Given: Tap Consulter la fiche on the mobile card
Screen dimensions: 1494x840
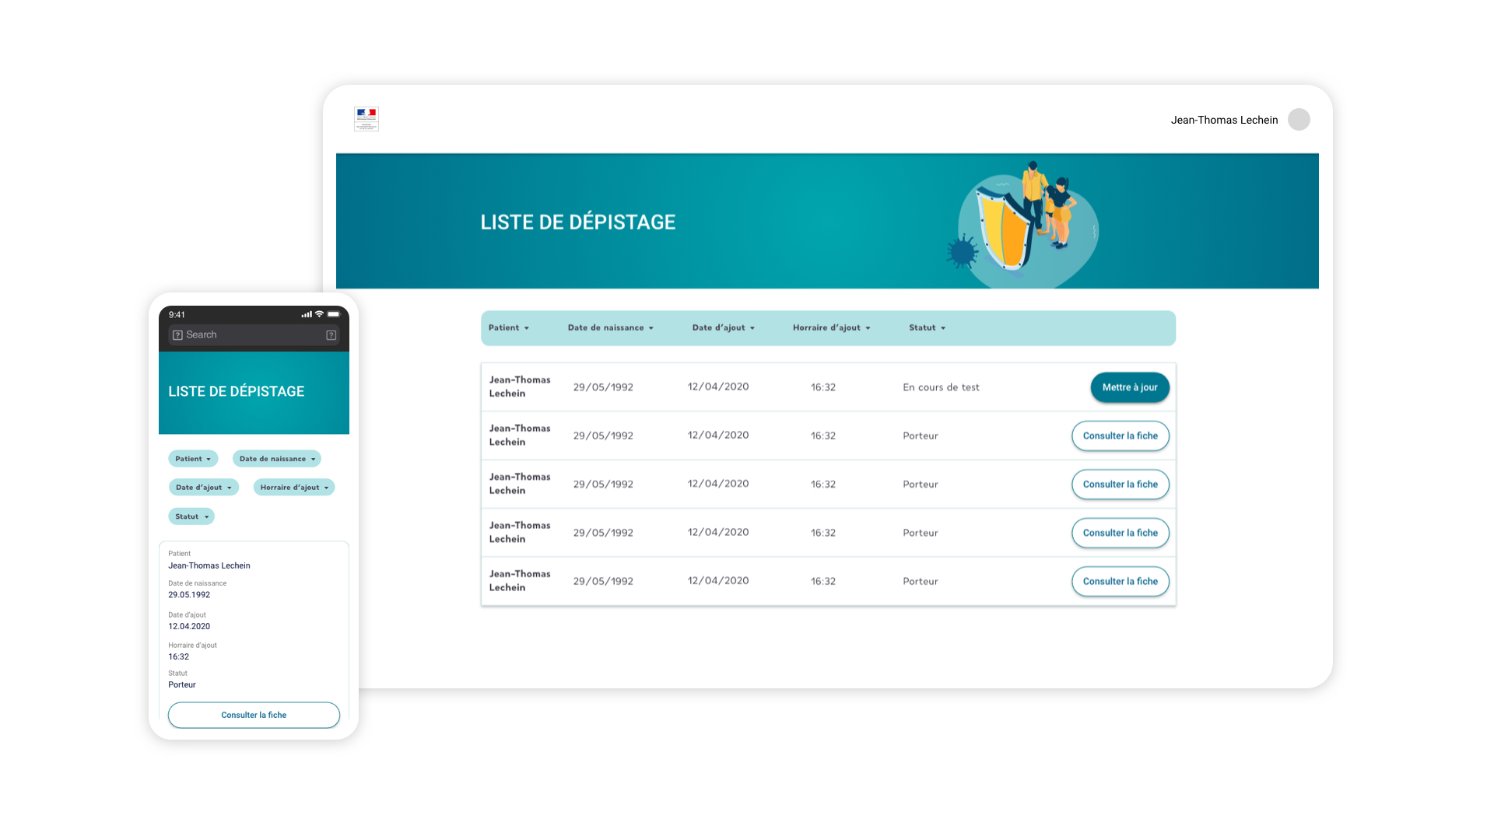Looking at the screenshot, I should point(254,716).
